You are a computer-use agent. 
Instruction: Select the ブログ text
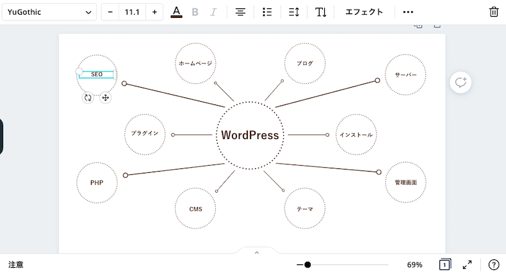click(x=305, y=63)
